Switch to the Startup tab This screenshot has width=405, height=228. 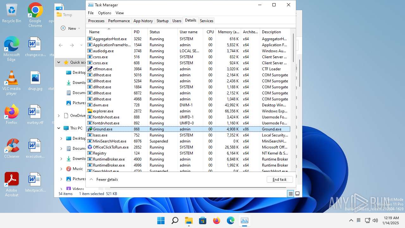pyautogui.click(x=163, y=21)
